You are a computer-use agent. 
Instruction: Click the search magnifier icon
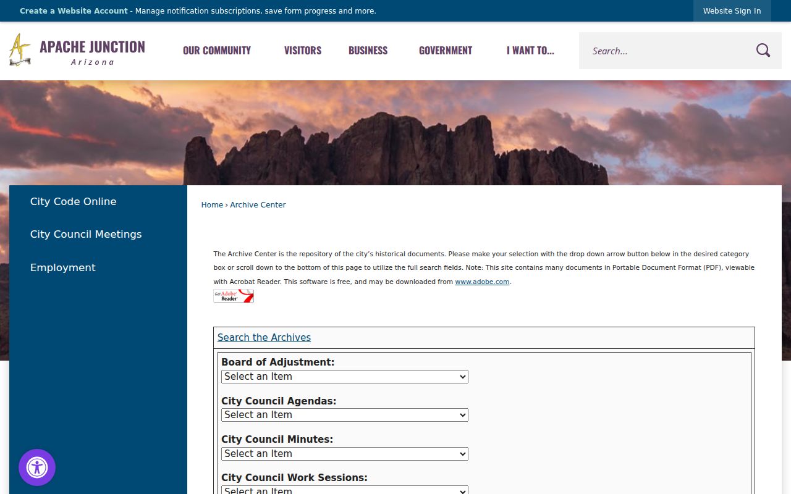point(763,51)
